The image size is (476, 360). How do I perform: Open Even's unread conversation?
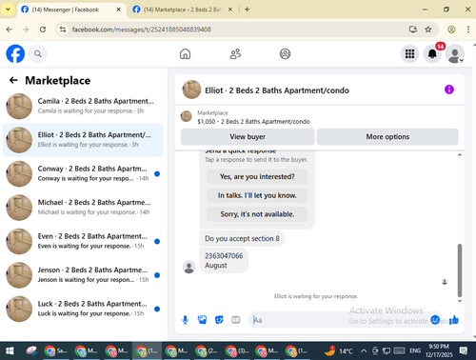click(83, 241)
